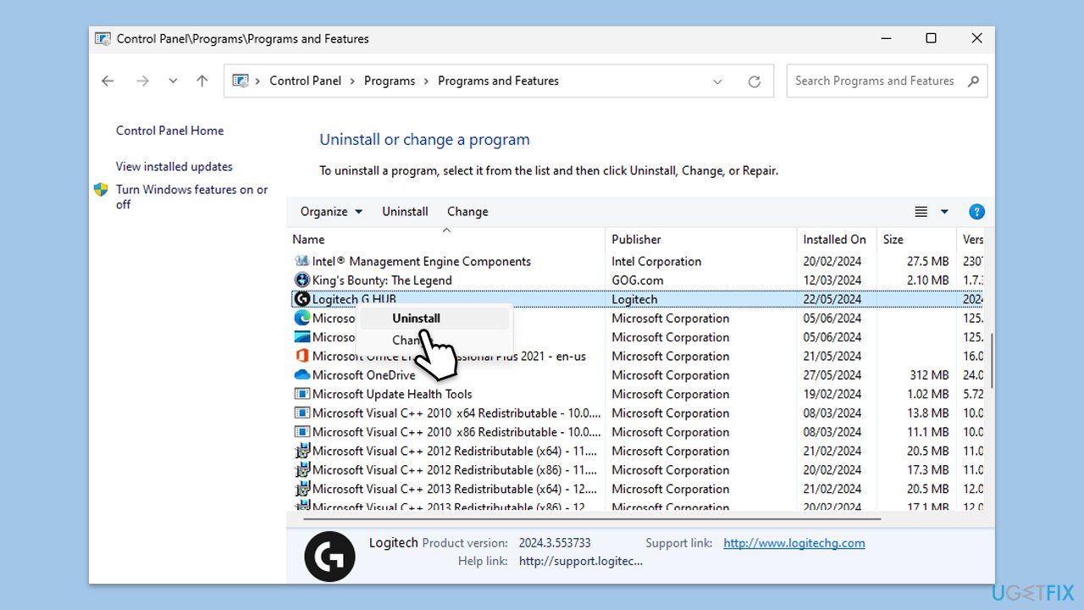Select Intel Management Engine Components icon

coord(301,262)
